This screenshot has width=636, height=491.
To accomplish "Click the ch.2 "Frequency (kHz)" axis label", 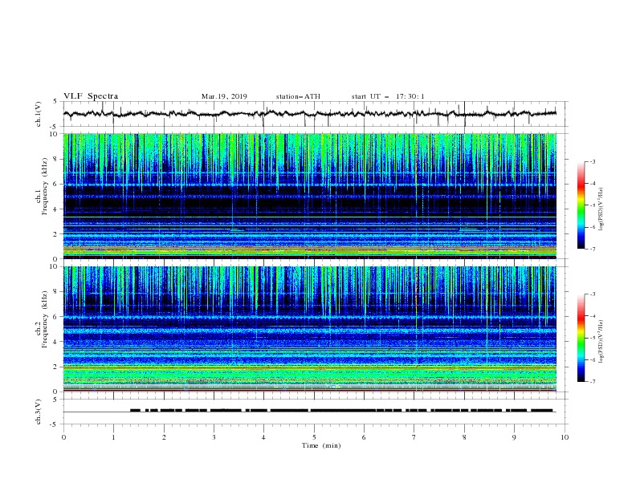I will click(x=45, y=319).
